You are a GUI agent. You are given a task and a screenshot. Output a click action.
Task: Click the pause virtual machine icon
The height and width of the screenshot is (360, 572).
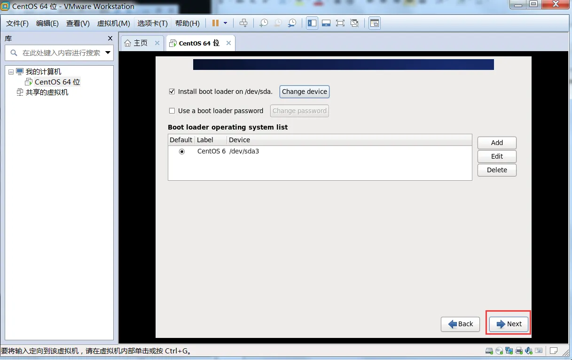tap(215, 23)
